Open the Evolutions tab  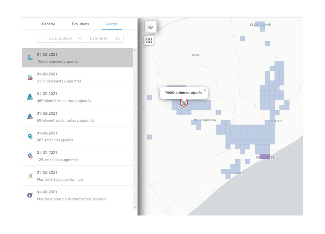point(80,24)
